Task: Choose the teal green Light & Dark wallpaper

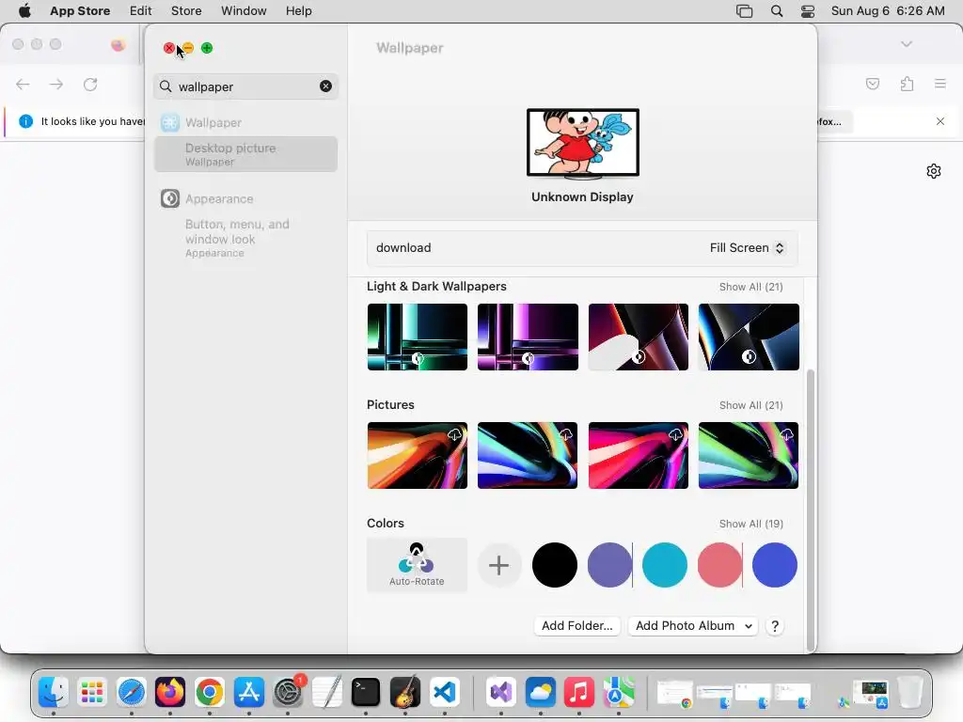Action: [417, 337]
